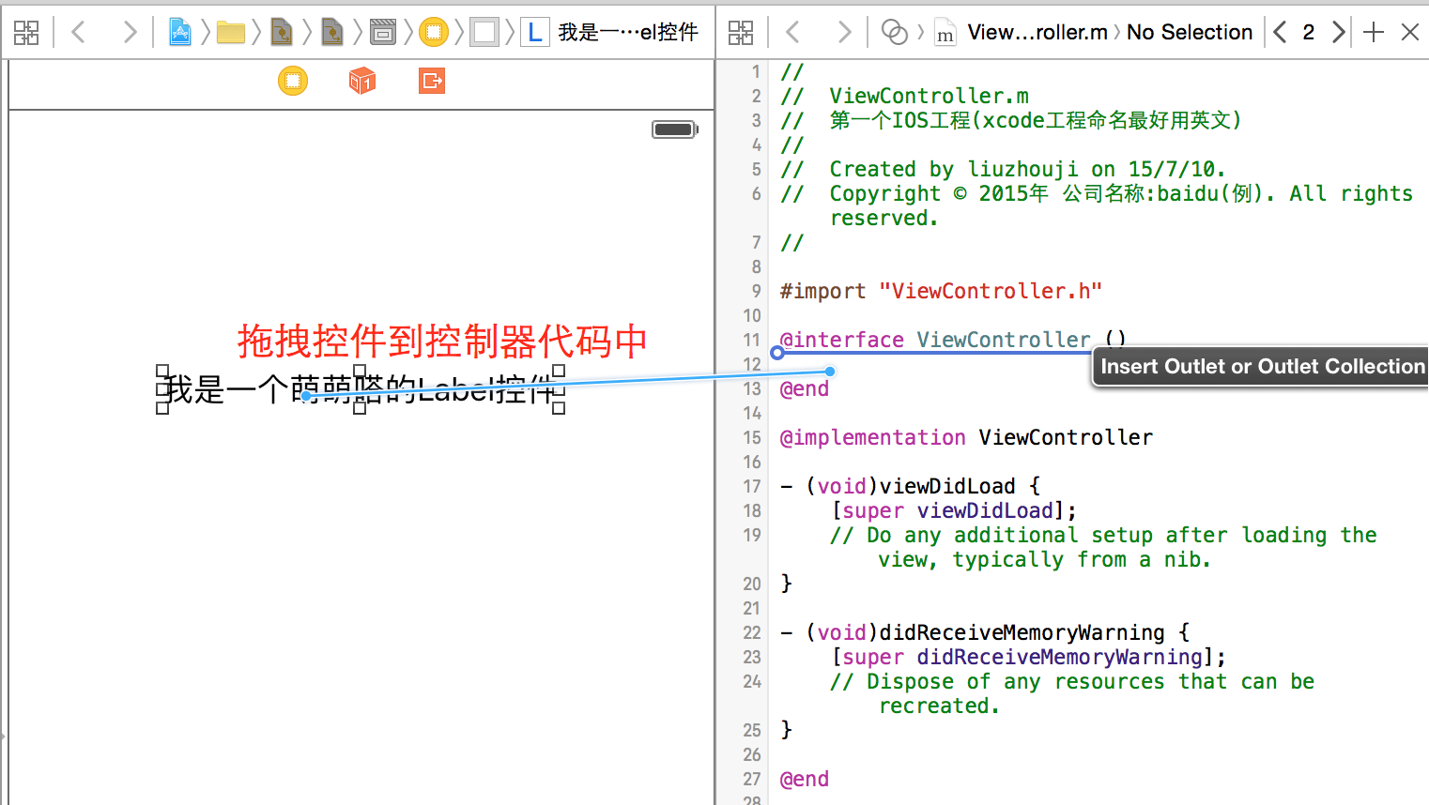Open related items grid in left editor

point(26,33)
